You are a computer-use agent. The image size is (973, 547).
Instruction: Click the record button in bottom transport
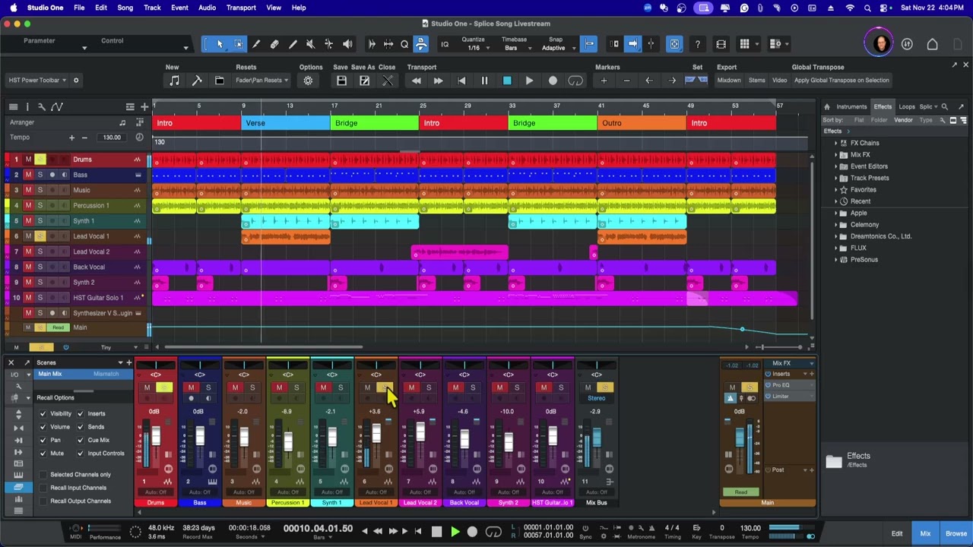[472, 532]
